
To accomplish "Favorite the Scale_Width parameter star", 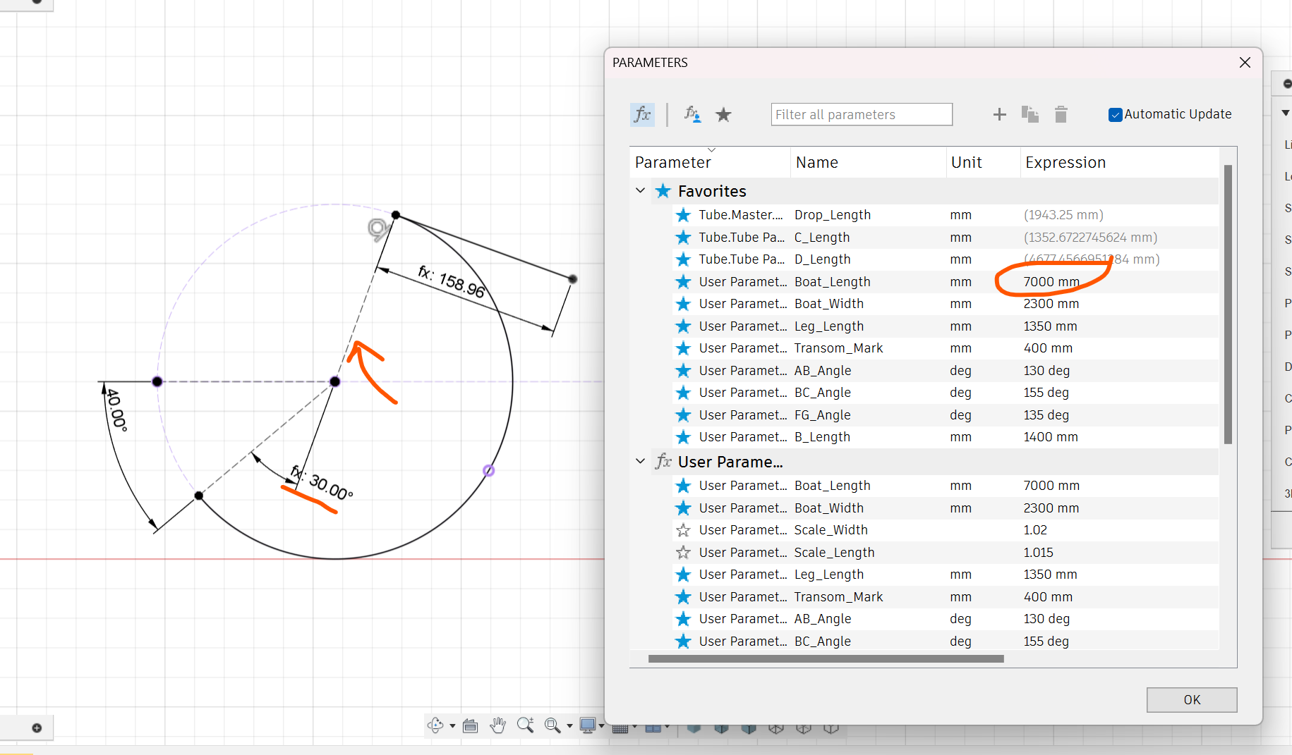I will point(683,530).
